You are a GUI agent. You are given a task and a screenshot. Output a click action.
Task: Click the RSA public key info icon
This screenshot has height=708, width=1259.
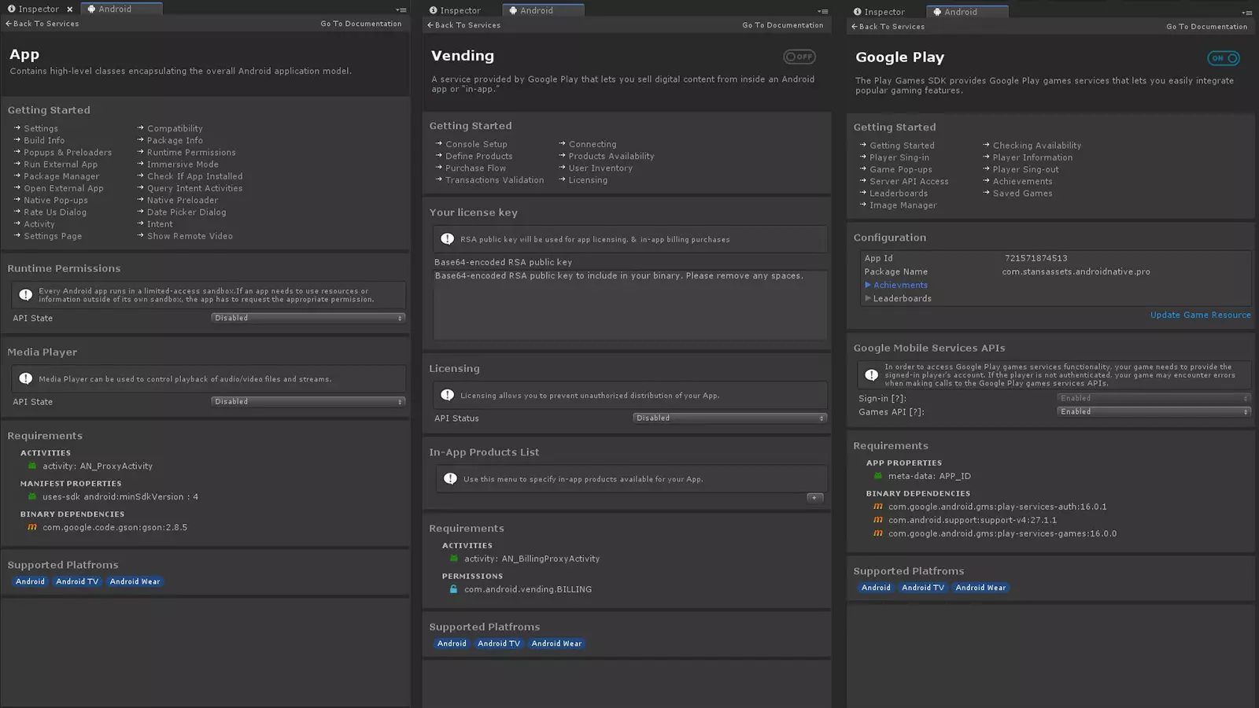point(448,239)
